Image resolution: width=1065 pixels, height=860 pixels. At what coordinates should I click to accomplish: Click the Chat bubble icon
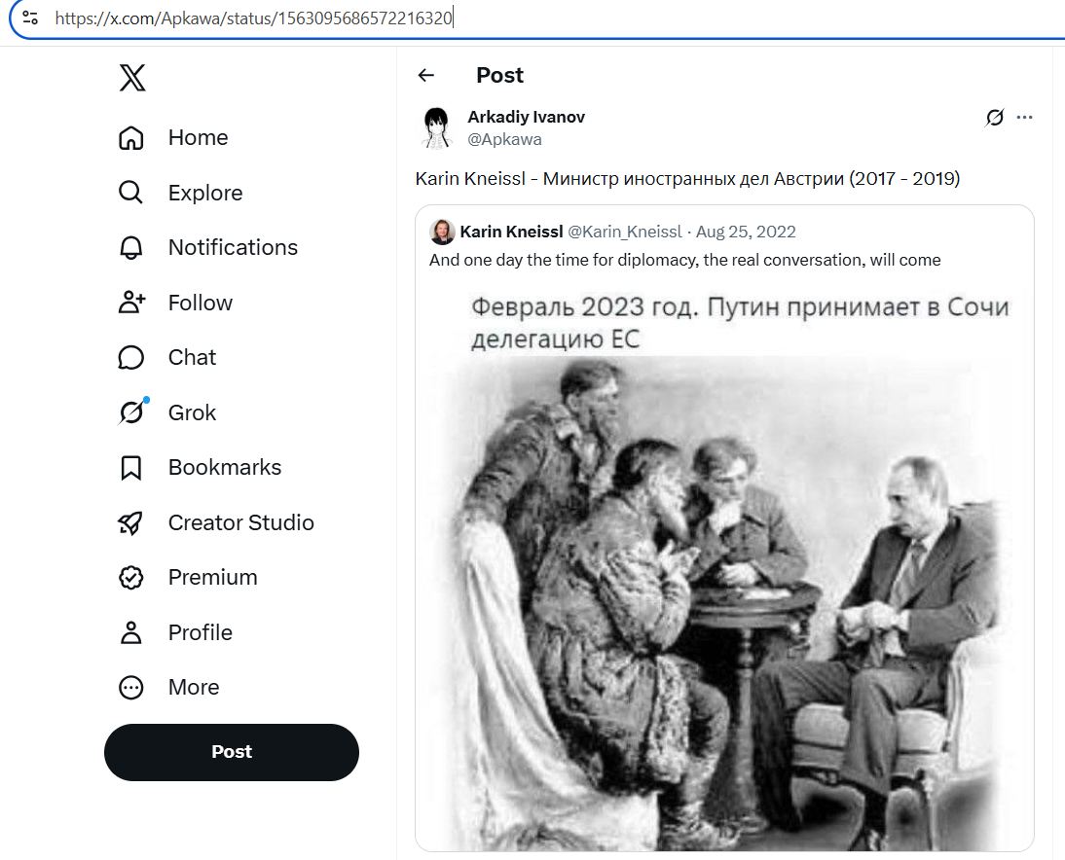(x=131, y=358)
